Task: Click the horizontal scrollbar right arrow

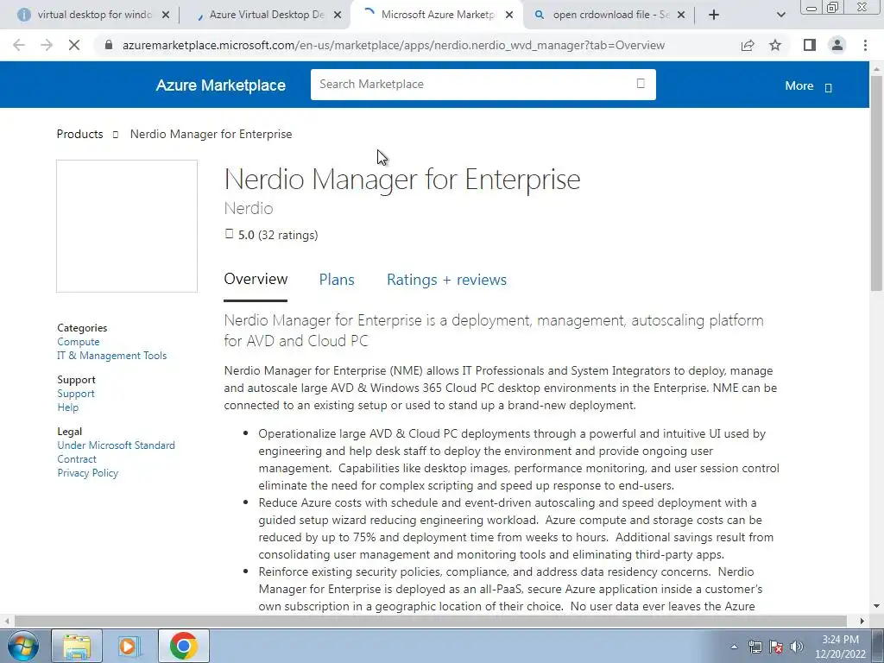Action: [x=862, y=621]
